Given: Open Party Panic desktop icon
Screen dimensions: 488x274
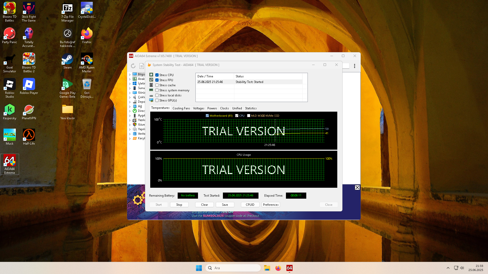Looking at the screenshot, I should click(10, 36).
